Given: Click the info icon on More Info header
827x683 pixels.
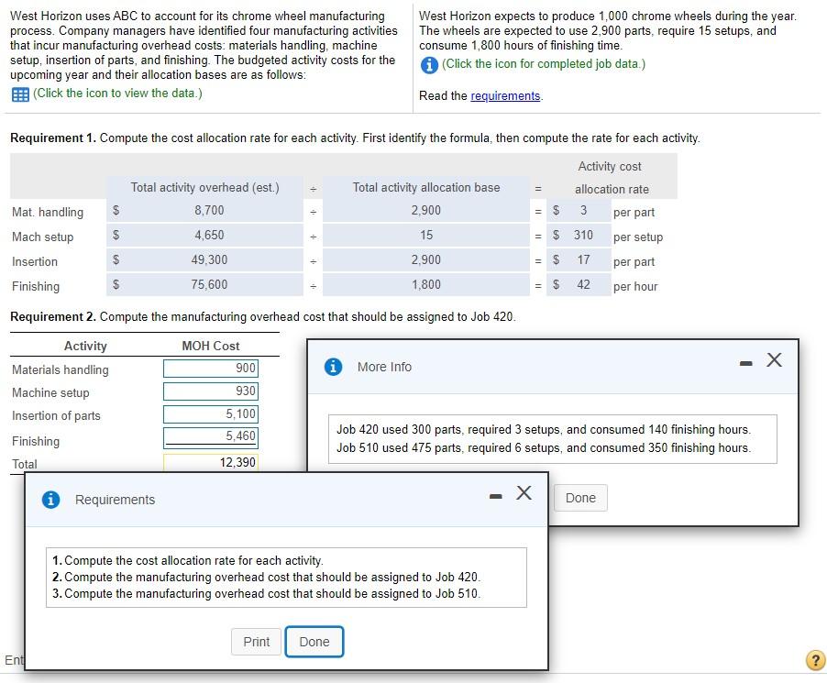Looking at the screenshot, I should tap(332, 366).
